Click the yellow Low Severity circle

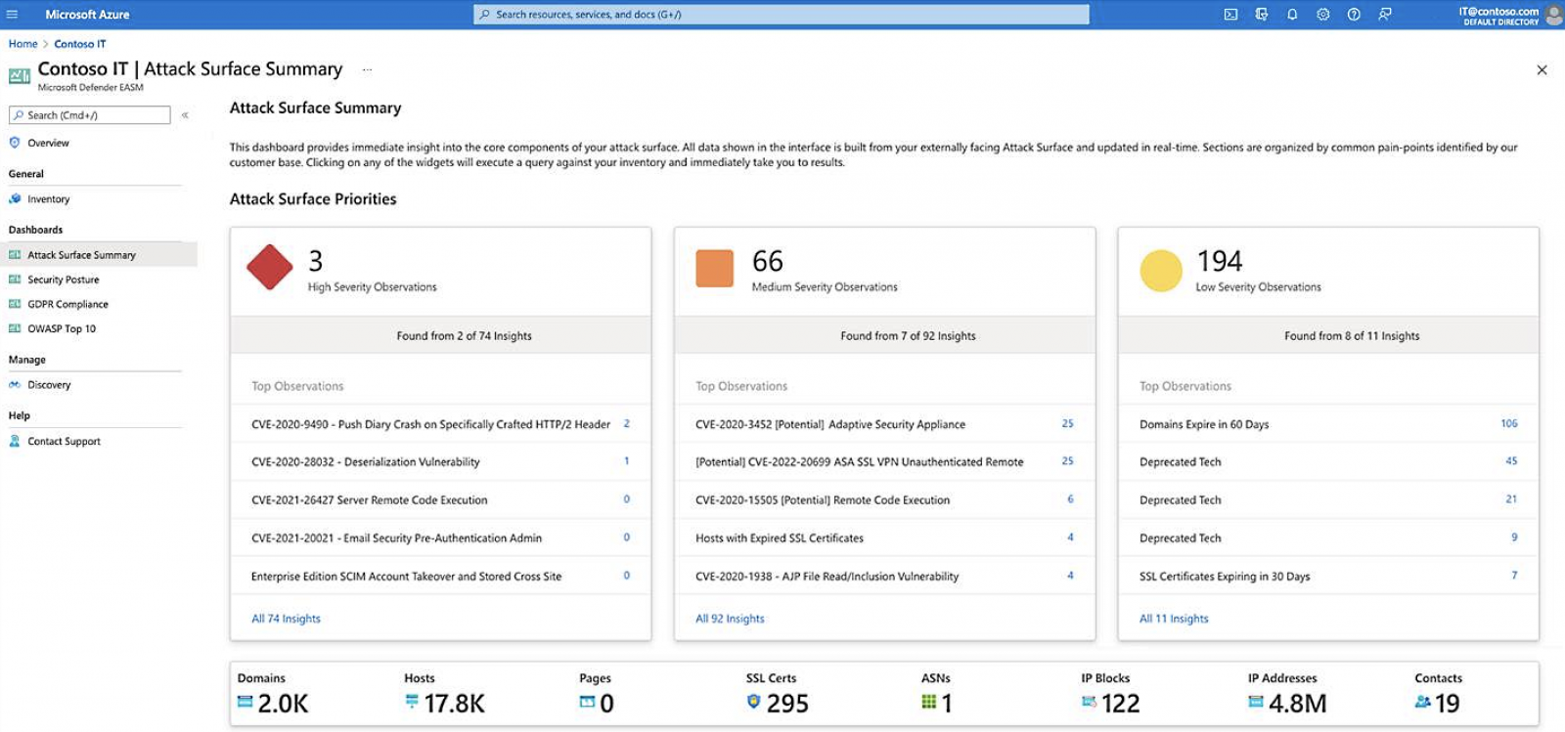[1161, 271]
